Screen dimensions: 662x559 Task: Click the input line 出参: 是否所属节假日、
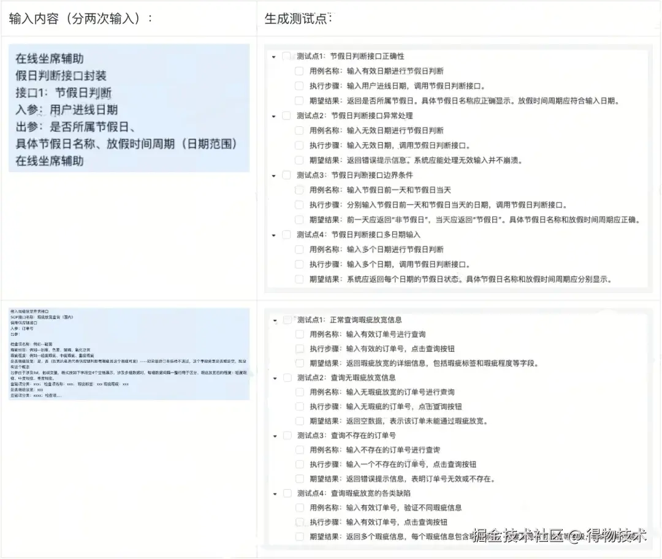pyautogui.click(x=75, y=127)
